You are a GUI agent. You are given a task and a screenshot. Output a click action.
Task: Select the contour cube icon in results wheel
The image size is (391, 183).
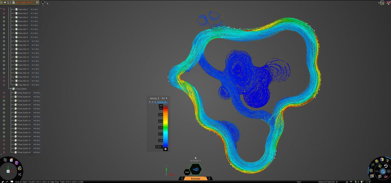point(376,161)
